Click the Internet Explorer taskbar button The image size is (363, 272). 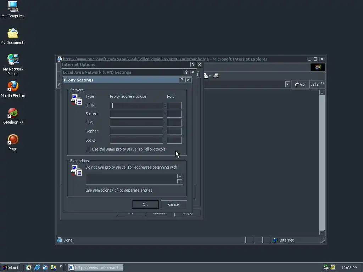(x=96, y=268)
